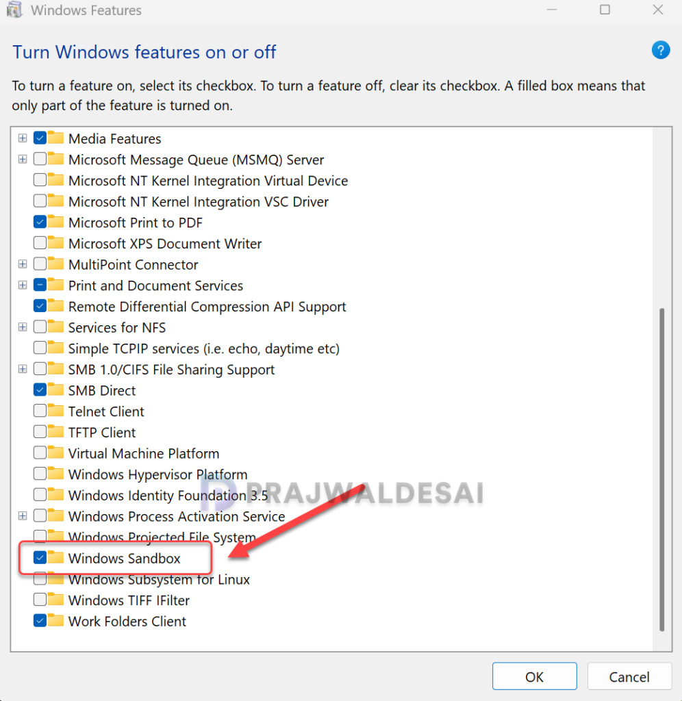The width and height of the screenshot is (682, 701).
Task: Click the Media Features folder icon
Action: (56, 137)
